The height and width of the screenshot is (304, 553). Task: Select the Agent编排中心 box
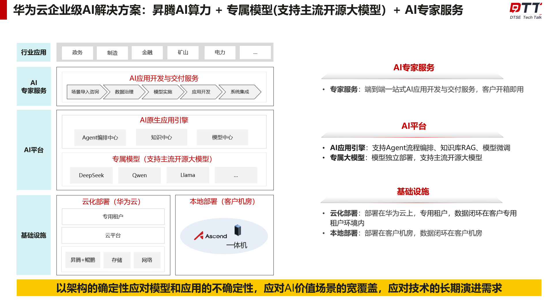click(100, 137)
